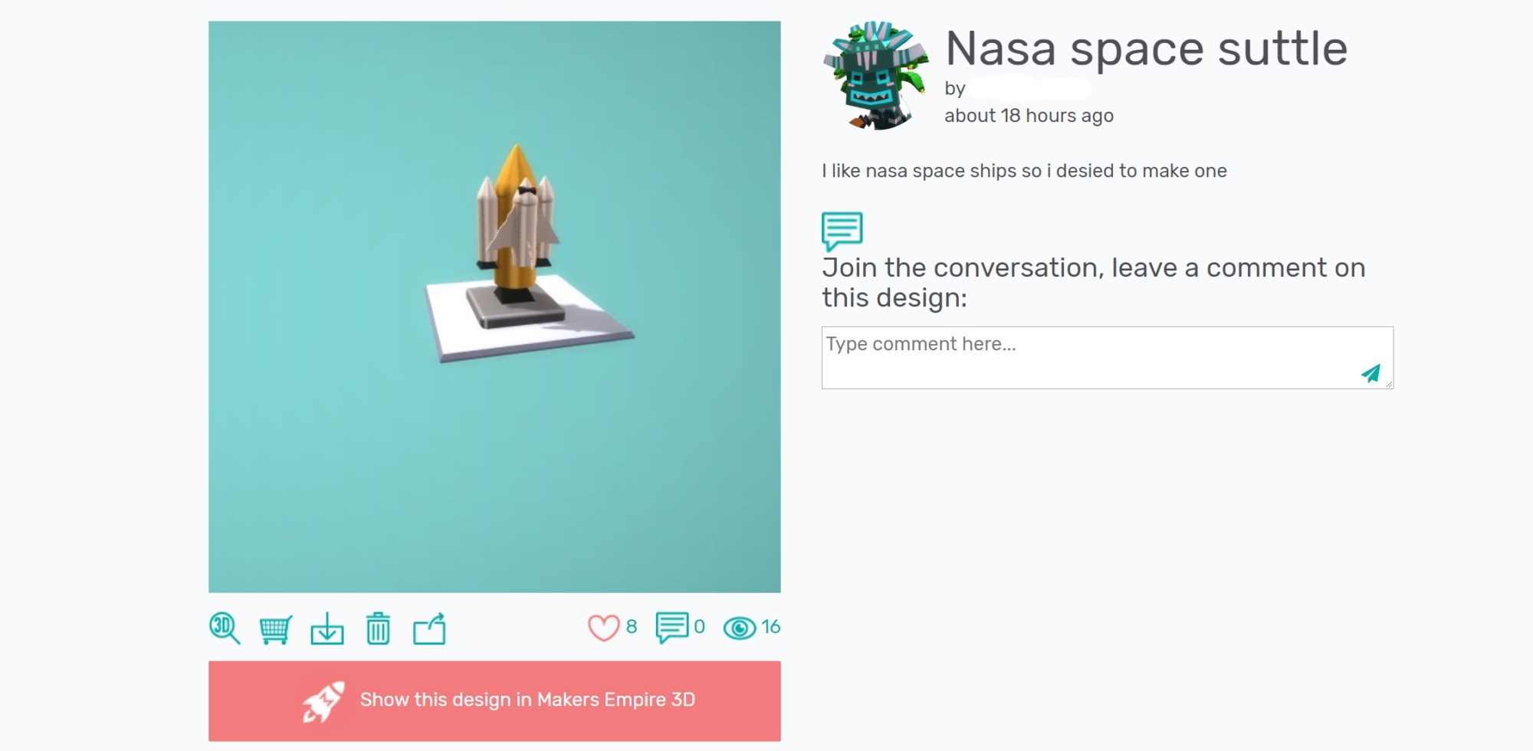Send the comment with the paper plane icon
Image resolution: width=1533 pixels, height=751 pixels.
click(x=1371, y=373)
